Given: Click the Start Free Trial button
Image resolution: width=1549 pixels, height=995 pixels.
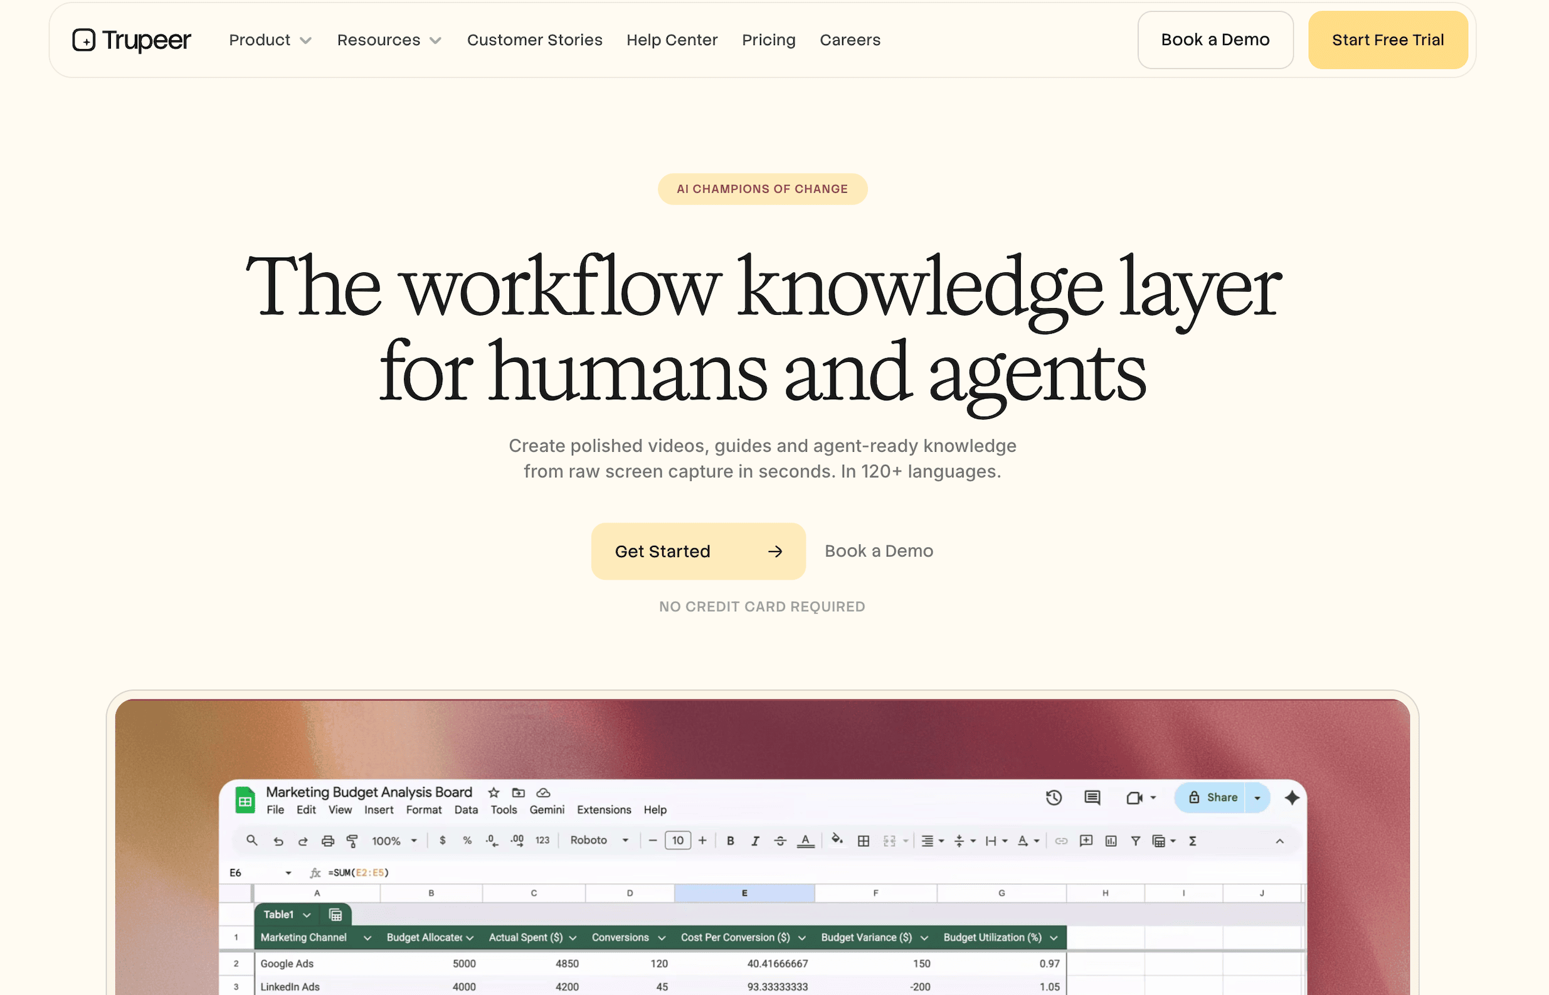Looking at the screenshot, I should pyautogui.click(x=1388, y=40).
